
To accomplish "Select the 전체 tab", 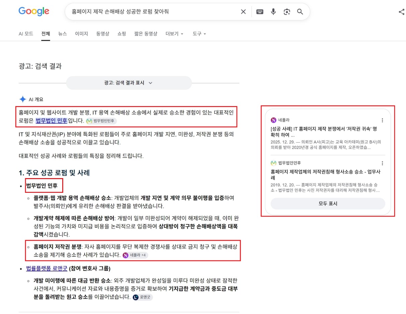I will [x=46, y=34].
